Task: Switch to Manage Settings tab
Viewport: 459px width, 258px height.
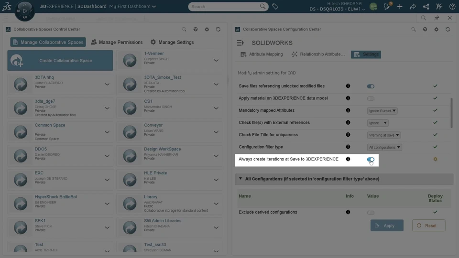Action: click(172, 42)
